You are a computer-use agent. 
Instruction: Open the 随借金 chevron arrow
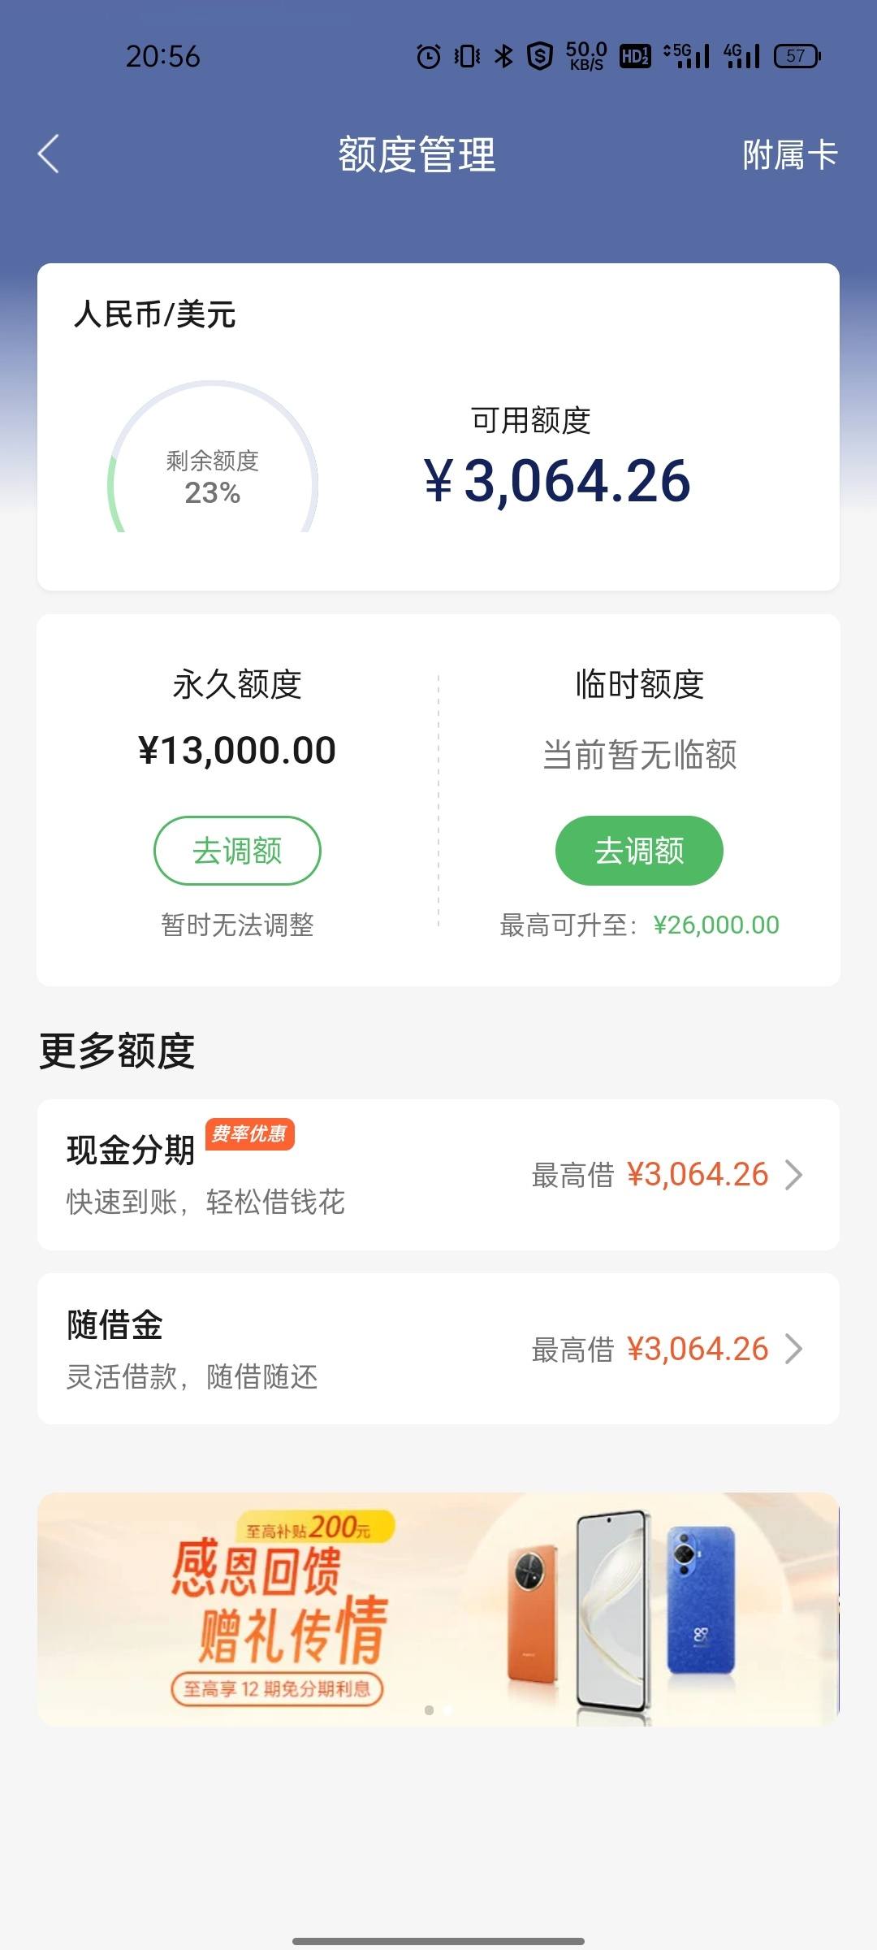[794, 1349]
